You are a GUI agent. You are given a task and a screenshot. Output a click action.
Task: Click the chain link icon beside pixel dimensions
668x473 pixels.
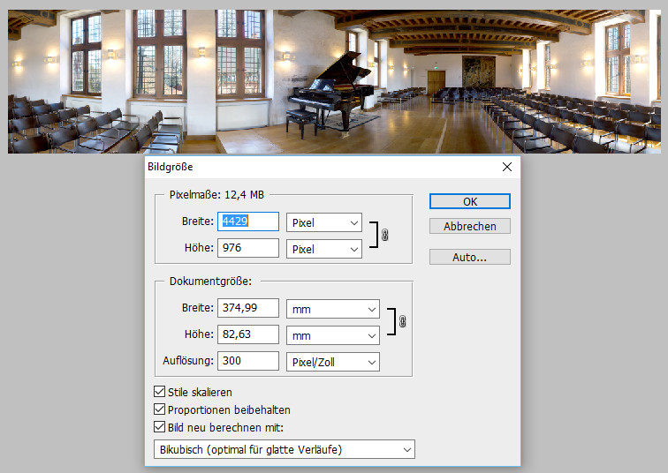click(x=384, y=236)
